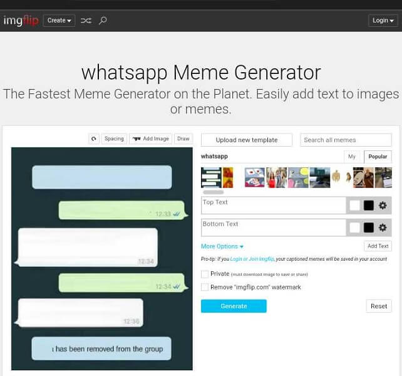Select the women in red template thumbnail
The height and width of the screenshot is (376, 402).
(277, 177)
